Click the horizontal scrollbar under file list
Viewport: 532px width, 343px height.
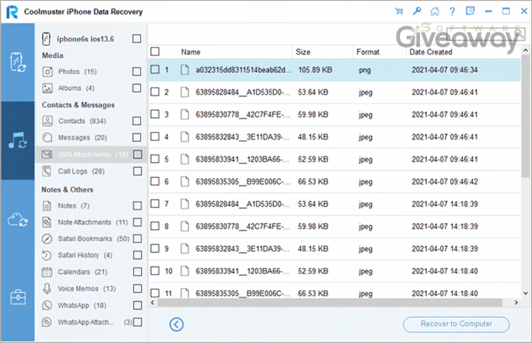tap(332, 303)
